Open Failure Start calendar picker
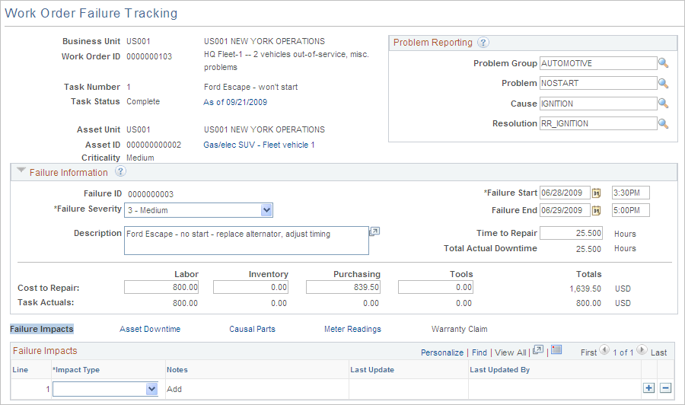This screenshot has height=405, width=685. pyautogui.click(x=596, y=193)
